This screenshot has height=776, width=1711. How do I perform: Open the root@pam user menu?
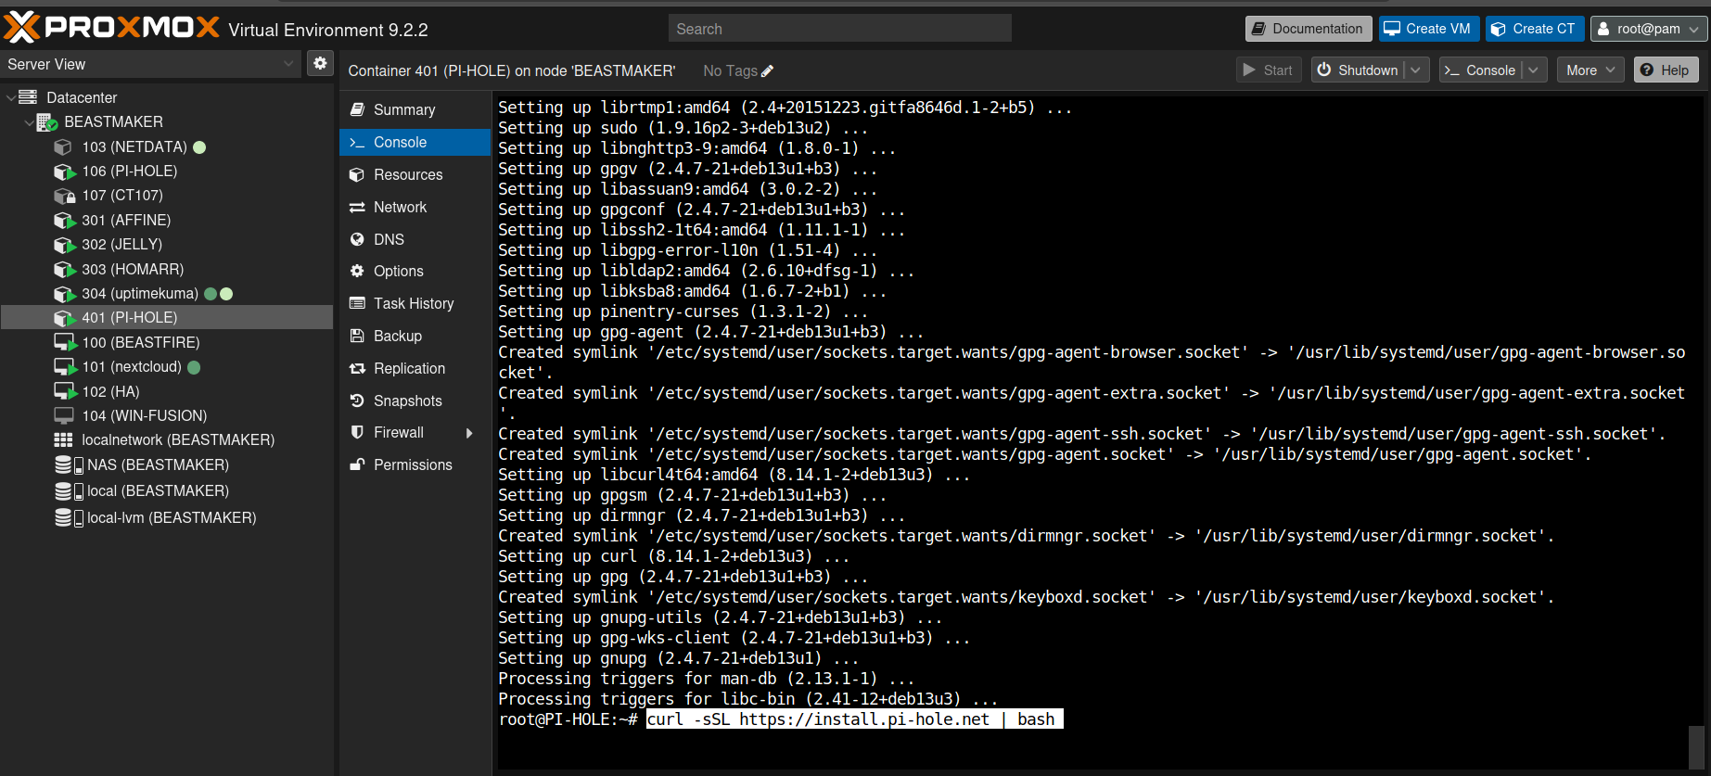[1649, 29]
